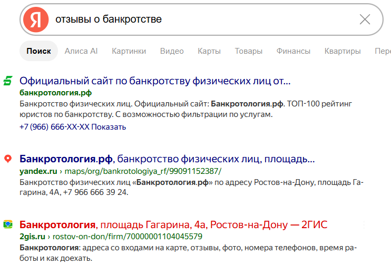Switch to the Финансы tab
Image resolution: width=391 pixels, height=274 pixels.
tap(293, 51)
